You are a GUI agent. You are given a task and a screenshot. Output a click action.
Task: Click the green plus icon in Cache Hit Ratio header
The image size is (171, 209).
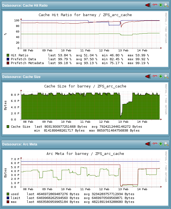pyautogui.click(x=160, y=5)
